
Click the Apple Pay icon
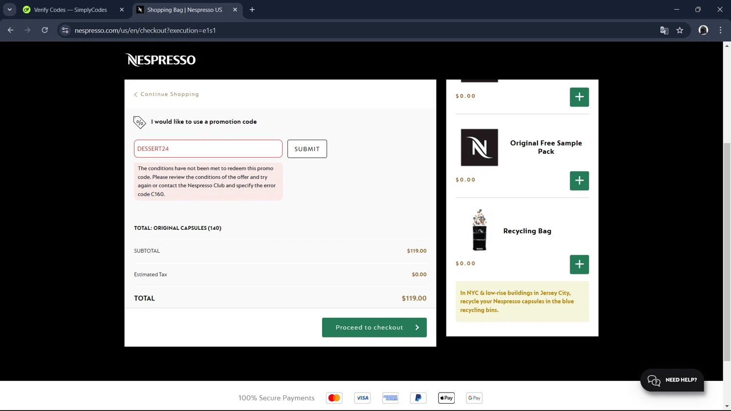pos(446,398)
